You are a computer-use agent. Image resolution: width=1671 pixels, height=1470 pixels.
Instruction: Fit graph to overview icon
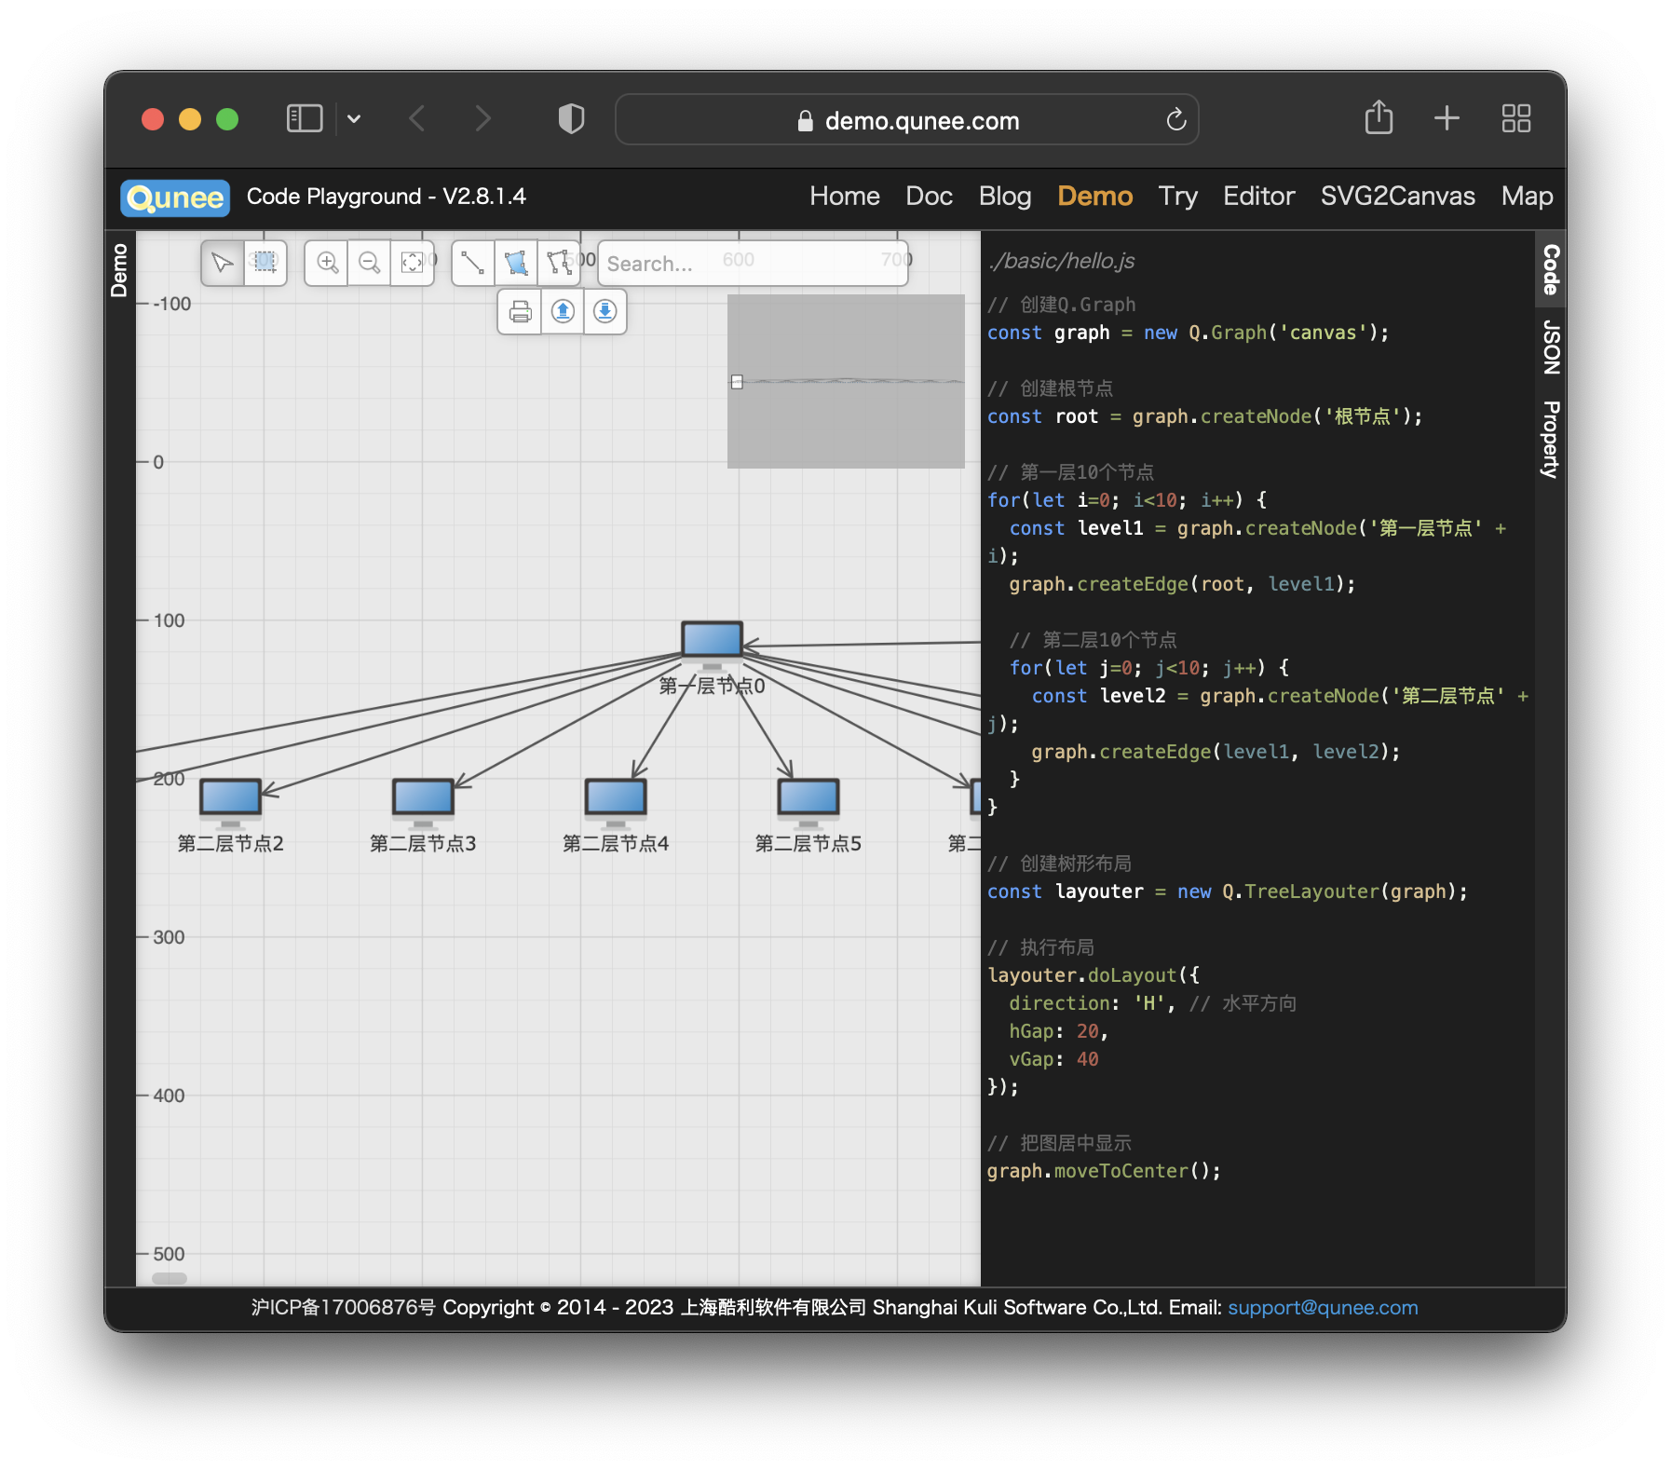413,263
